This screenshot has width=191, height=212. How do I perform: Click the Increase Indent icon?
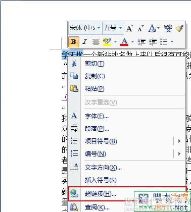point(153,41)
